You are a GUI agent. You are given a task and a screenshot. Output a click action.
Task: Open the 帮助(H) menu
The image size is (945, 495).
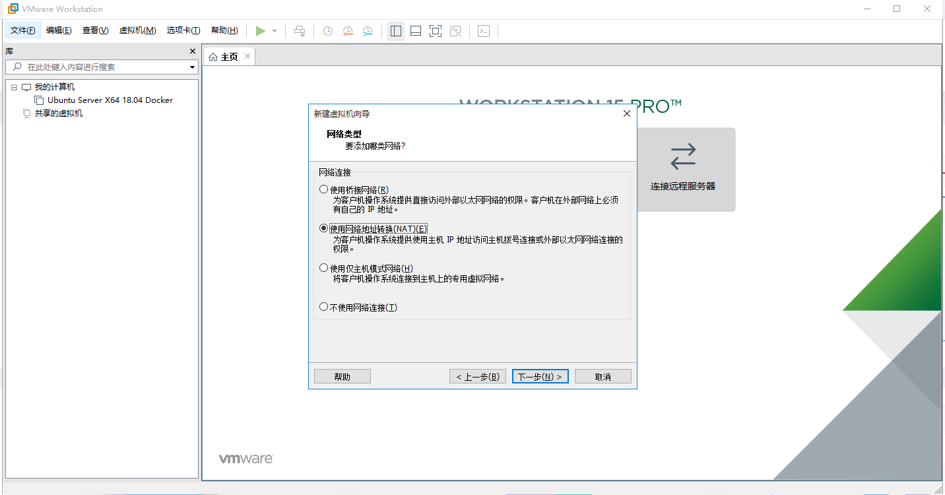224,30
